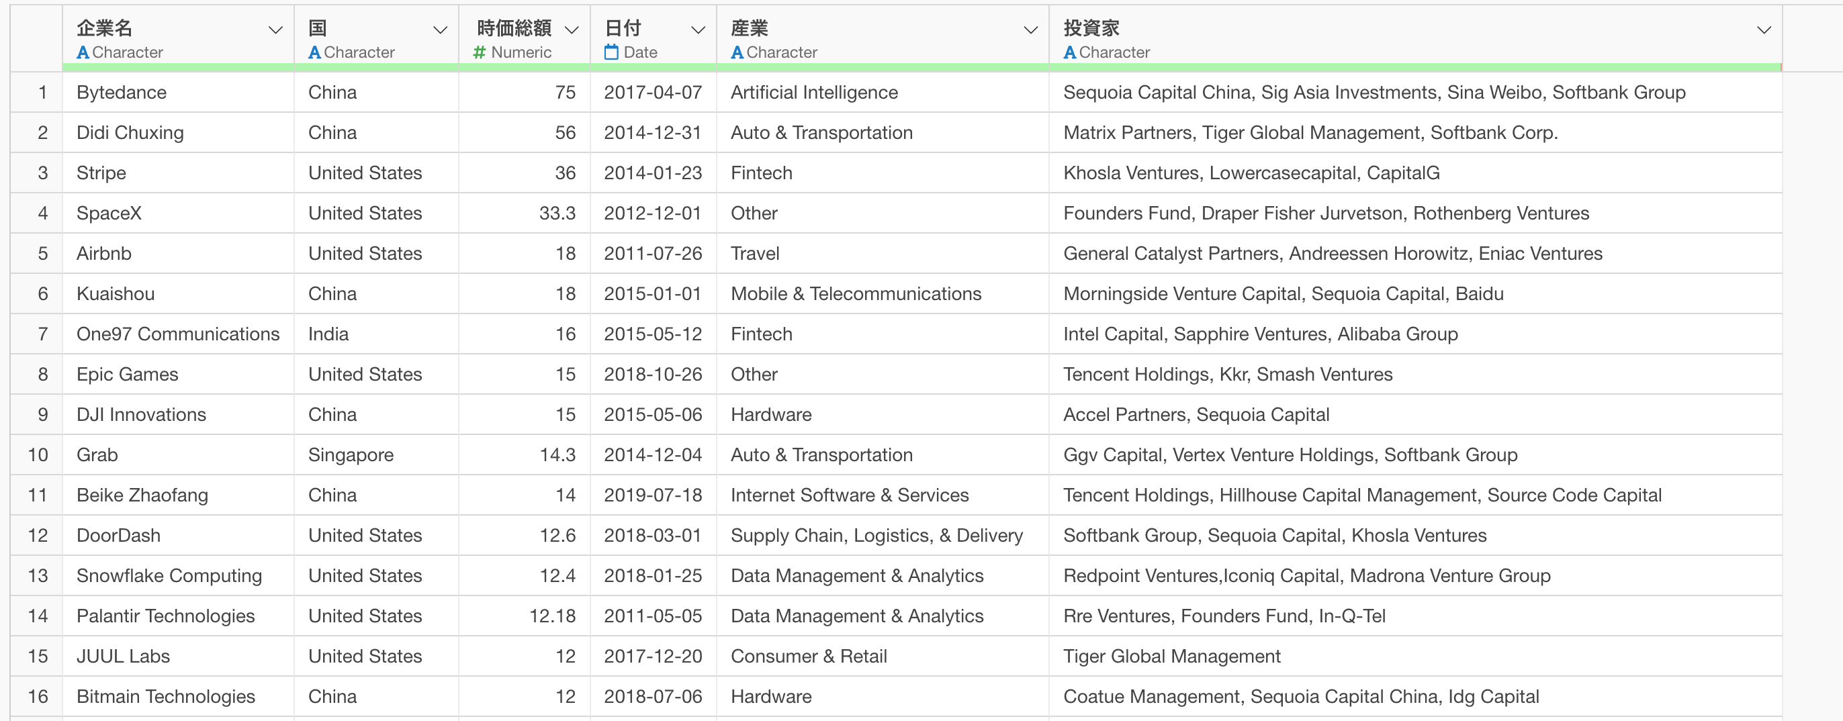Select the Didi Chuxing company cell
The height and width of the screenshot is (721, 1843).
click(178, 132)
